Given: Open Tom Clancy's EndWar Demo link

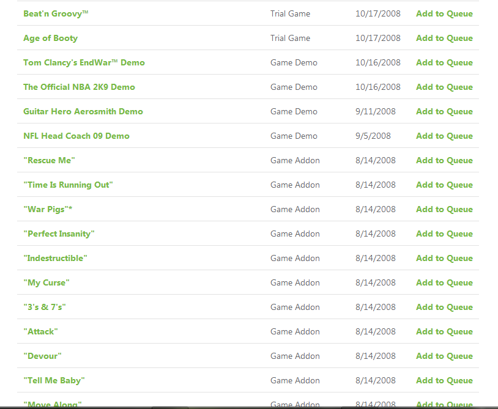Looking at the screenshot, I should click(84, 62).
